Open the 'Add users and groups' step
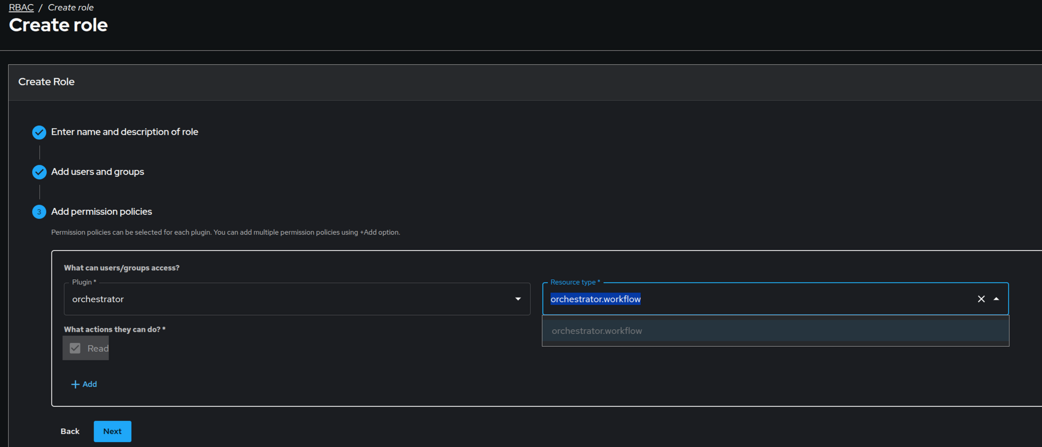 point(97,172)
